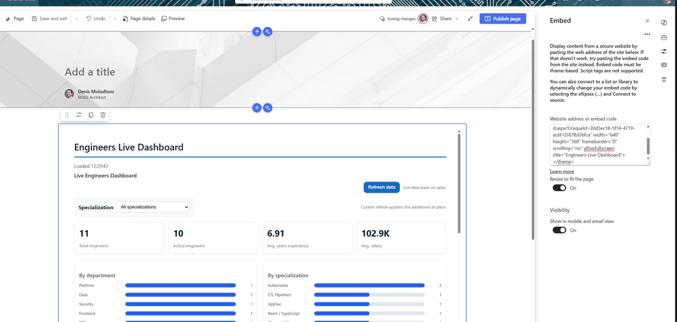
Task: Click the Total engineers card showing 11
Action: pos(119,238)
